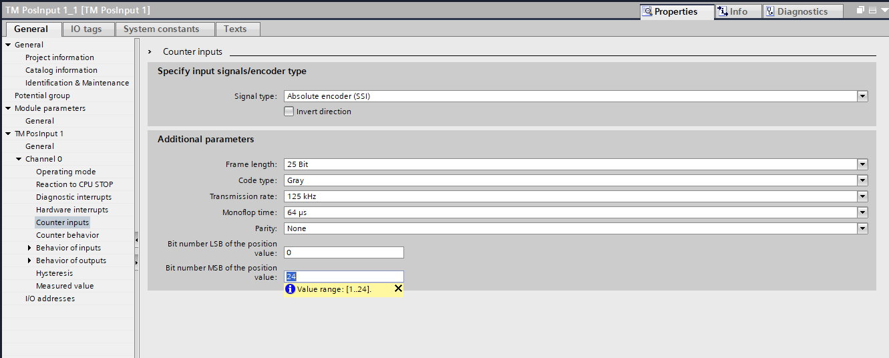Open the Parity dropdown

click(x=863, y=228)
